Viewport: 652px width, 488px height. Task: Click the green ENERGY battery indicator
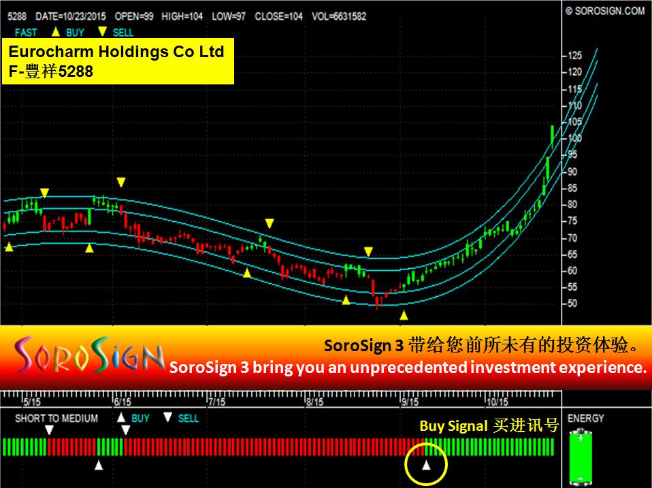point(580,457)
